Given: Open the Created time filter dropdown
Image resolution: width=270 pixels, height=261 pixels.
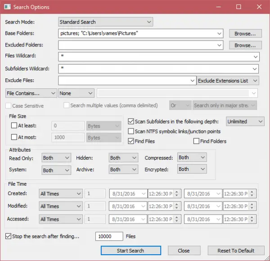Looking at the screenshot, I should [60, 193].
